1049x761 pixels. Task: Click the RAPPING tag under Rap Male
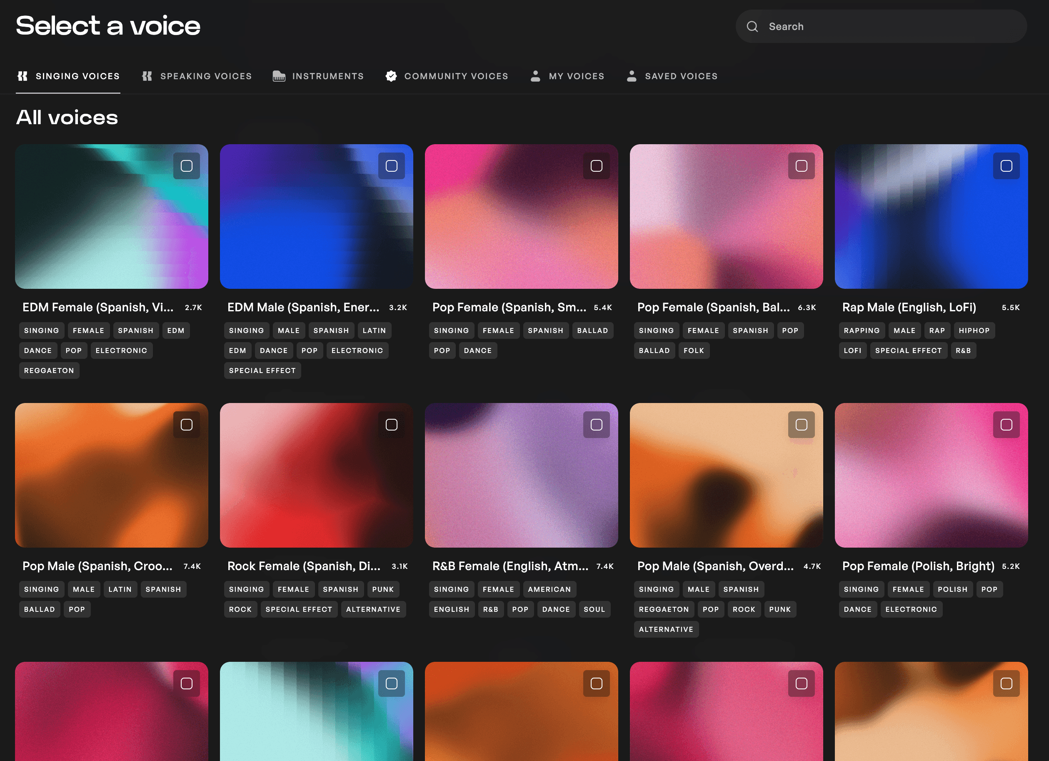[862, 330]
